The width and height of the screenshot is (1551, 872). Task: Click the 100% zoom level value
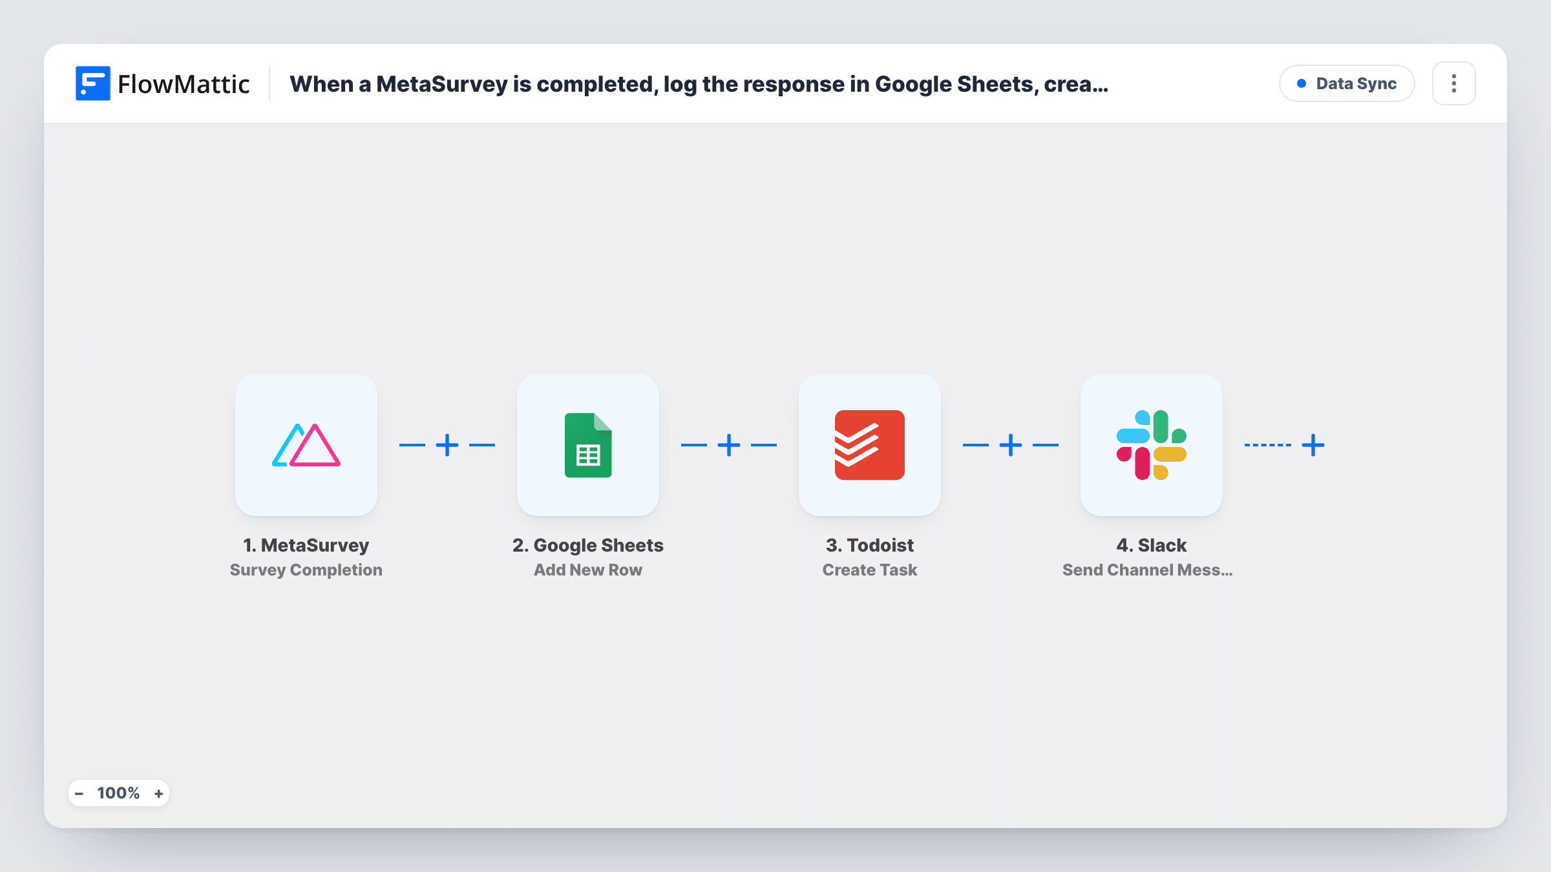pos(118,793)
